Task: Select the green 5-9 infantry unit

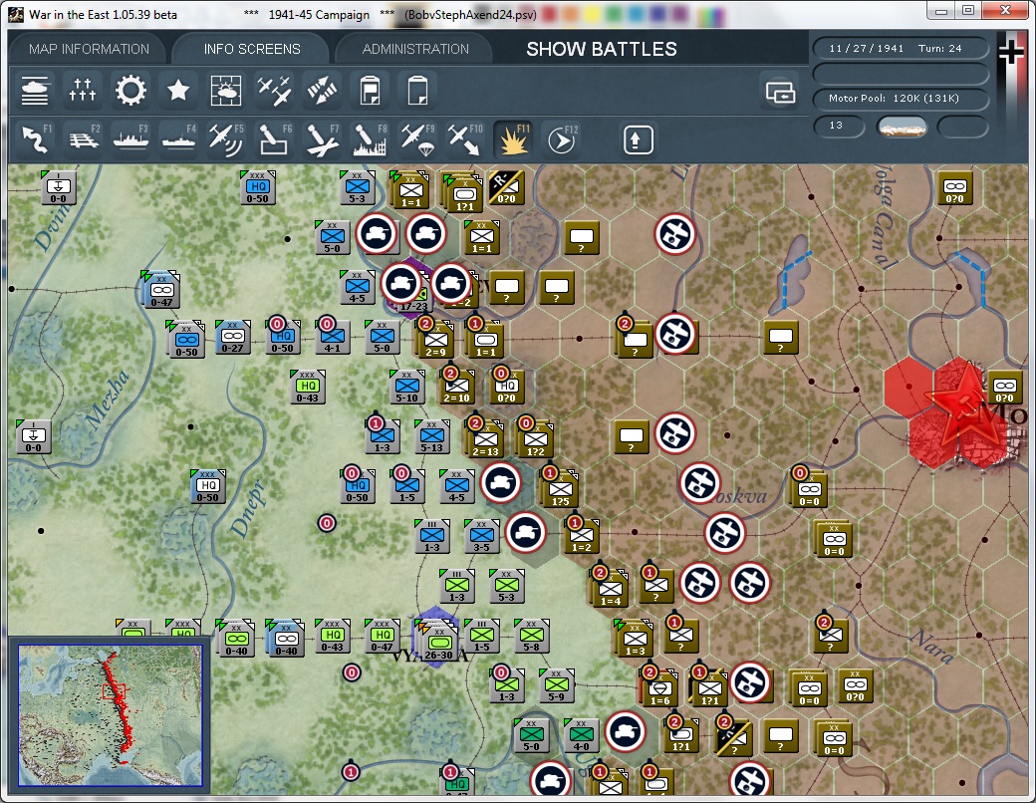Action: tap(556, 686)
